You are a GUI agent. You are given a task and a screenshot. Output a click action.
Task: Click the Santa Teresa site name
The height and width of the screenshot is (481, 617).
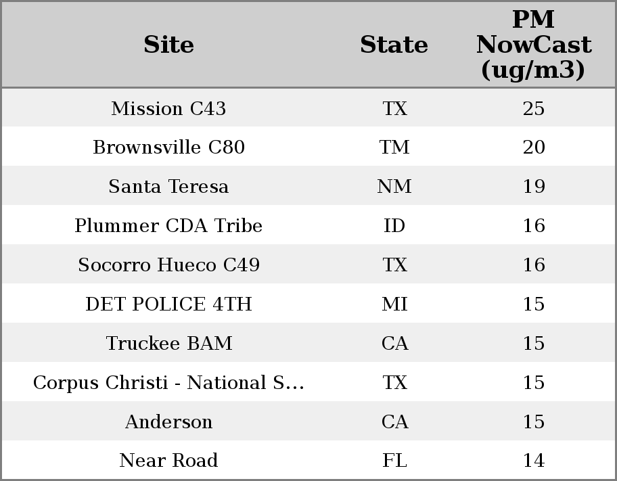(168, 187)
